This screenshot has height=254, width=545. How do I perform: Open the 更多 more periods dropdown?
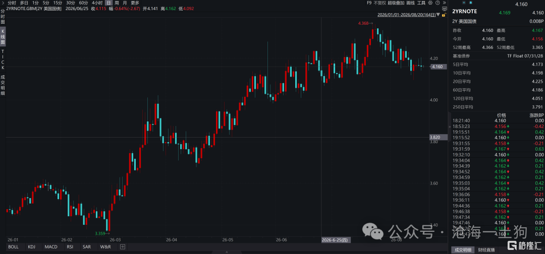(135, 3)
